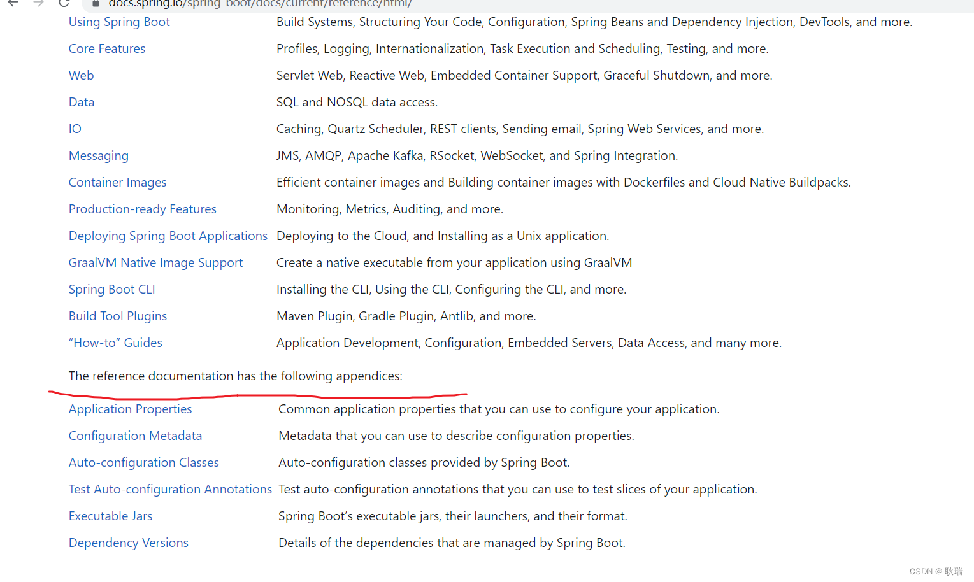This screenshot has height=582, width=974.
Task: Open the Web documentation link
Action: pos(81,76)
